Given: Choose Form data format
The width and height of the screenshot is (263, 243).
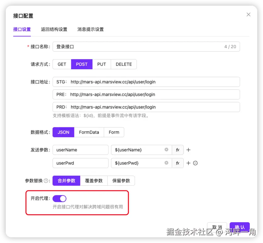Looking at the screenshot, I should [x=114, y=132].
